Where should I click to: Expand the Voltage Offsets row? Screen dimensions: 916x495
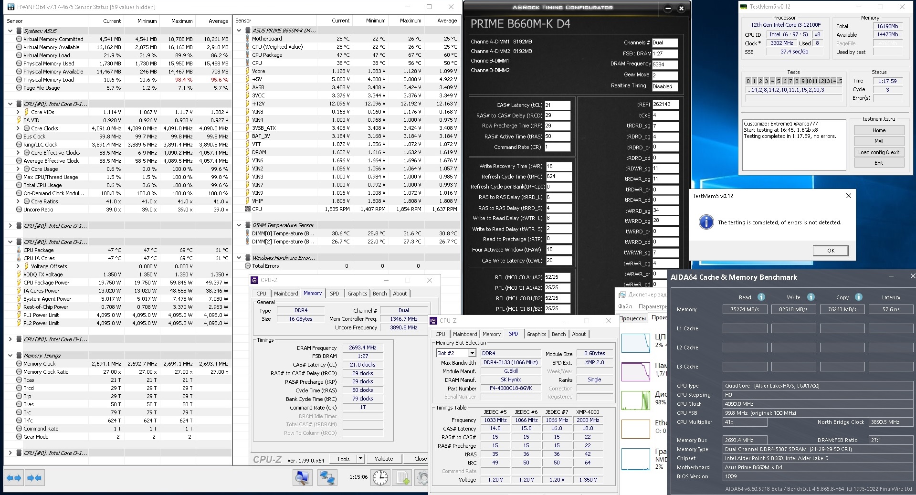(18, 266)
